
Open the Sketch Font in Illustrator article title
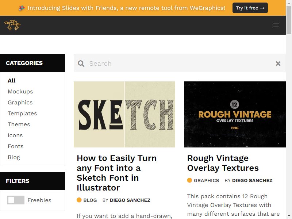coord(117,173)
